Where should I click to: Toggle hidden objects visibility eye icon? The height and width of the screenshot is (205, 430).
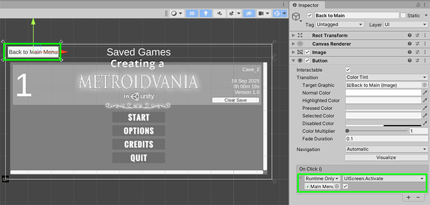click(249, 13)
